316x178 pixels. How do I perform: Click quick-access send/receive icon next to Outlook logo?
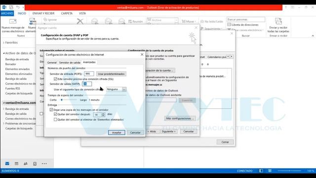(x=11, y=7)
